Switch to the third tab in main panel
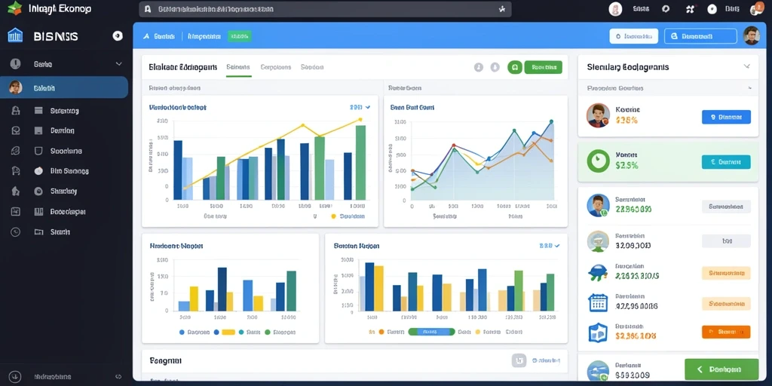Screen dimensions: 772x386 312,67
